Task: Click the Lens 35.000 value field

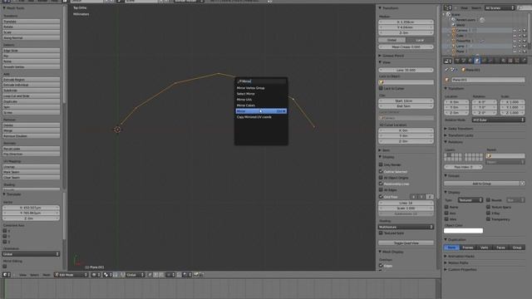Action: point(406,70)
